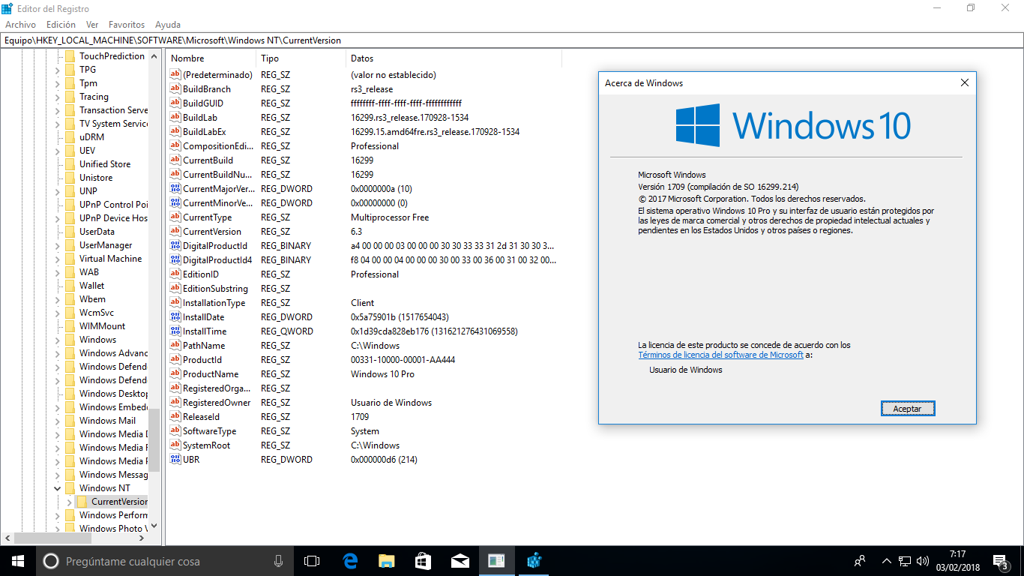Close the Acerca de Windows dialog
The height and width of the screenshot is (576, 1024).
pyautogui.click(x=964, y=82)
